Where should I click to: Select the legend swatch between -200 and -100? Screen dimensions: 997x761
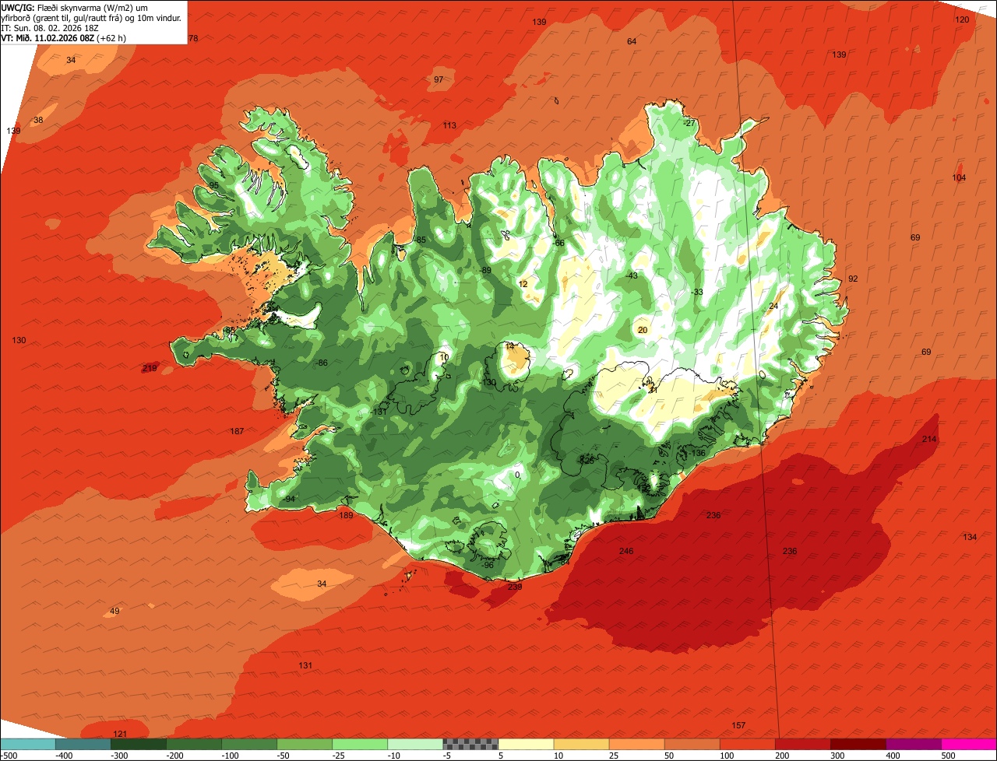[x=194, y=744]
